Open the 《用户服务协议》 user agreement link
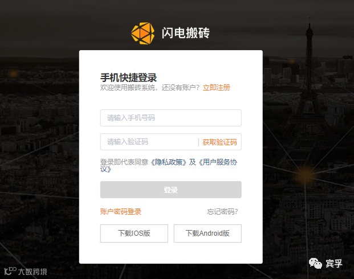This screenshot has height=279, width=354. tap(169, 166)
